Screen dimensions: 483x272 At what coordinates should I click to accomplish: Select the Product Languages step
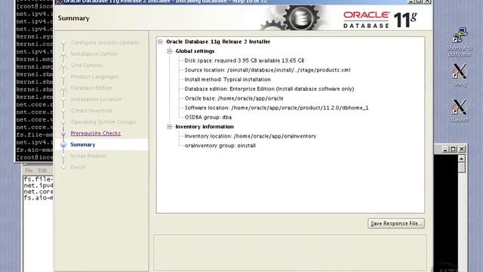[94, 76]
